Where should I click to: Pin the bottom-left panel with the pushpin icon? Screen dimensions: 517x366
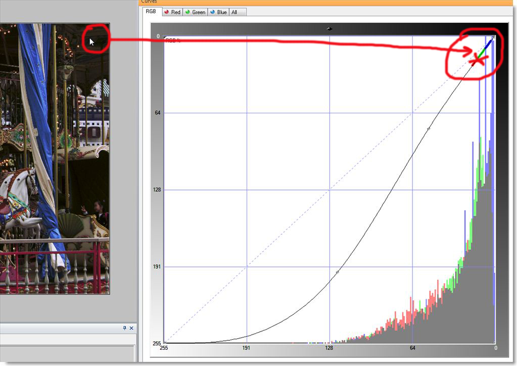(x=125, y=328)
